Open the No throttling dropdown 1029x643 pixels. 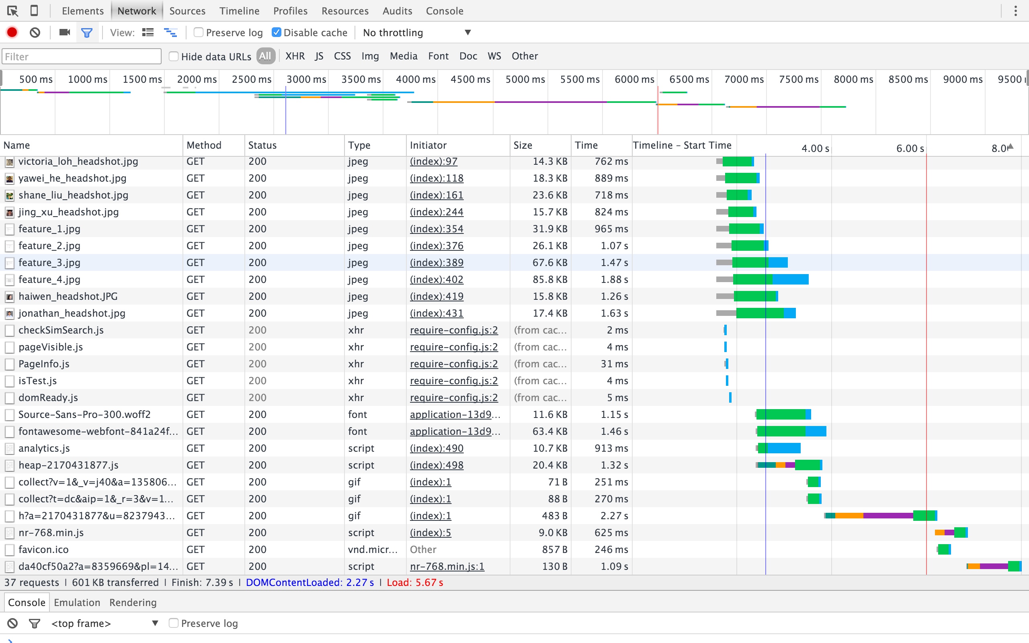417,33
